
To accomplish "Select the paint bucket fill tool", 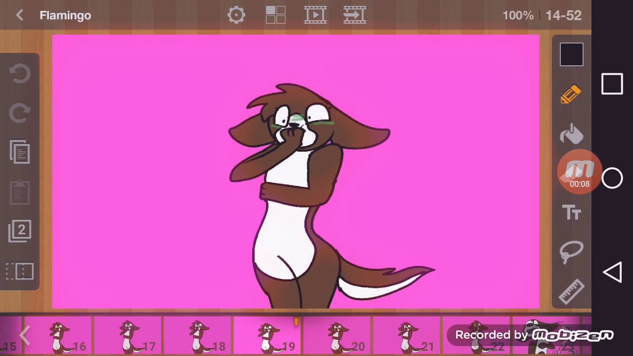I will (x=571, y=134).
